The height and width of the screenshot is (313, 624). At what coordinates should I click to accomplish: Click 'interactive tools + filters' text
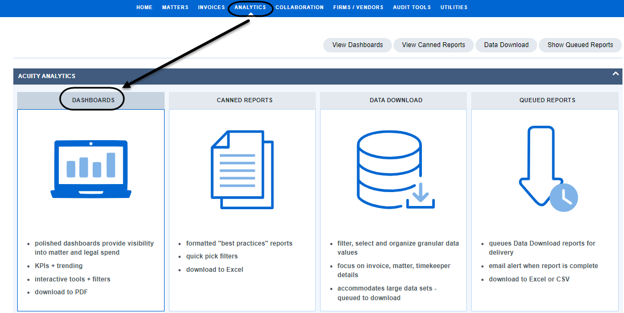click(x=72, y=279)
